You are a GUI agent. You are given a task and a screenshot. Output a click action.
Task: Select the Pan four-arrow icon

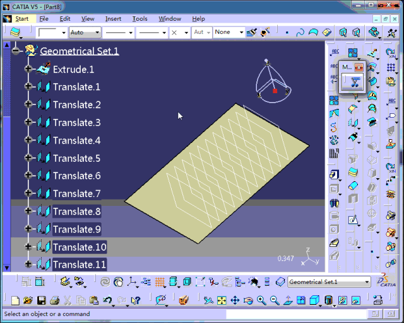click(x=235, y=300)
